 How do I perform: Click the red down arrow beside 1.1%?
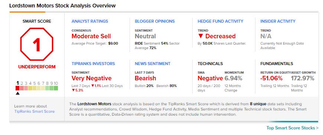(x=93, y=86)
